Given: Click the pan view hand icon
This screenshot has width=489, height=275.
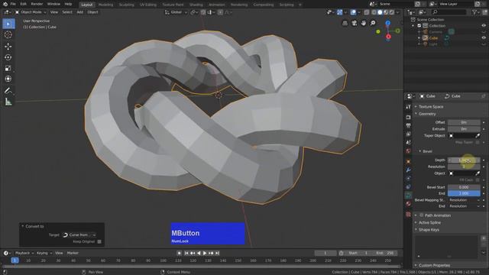Looking at the screenshot, I should [x=364, y=24].
